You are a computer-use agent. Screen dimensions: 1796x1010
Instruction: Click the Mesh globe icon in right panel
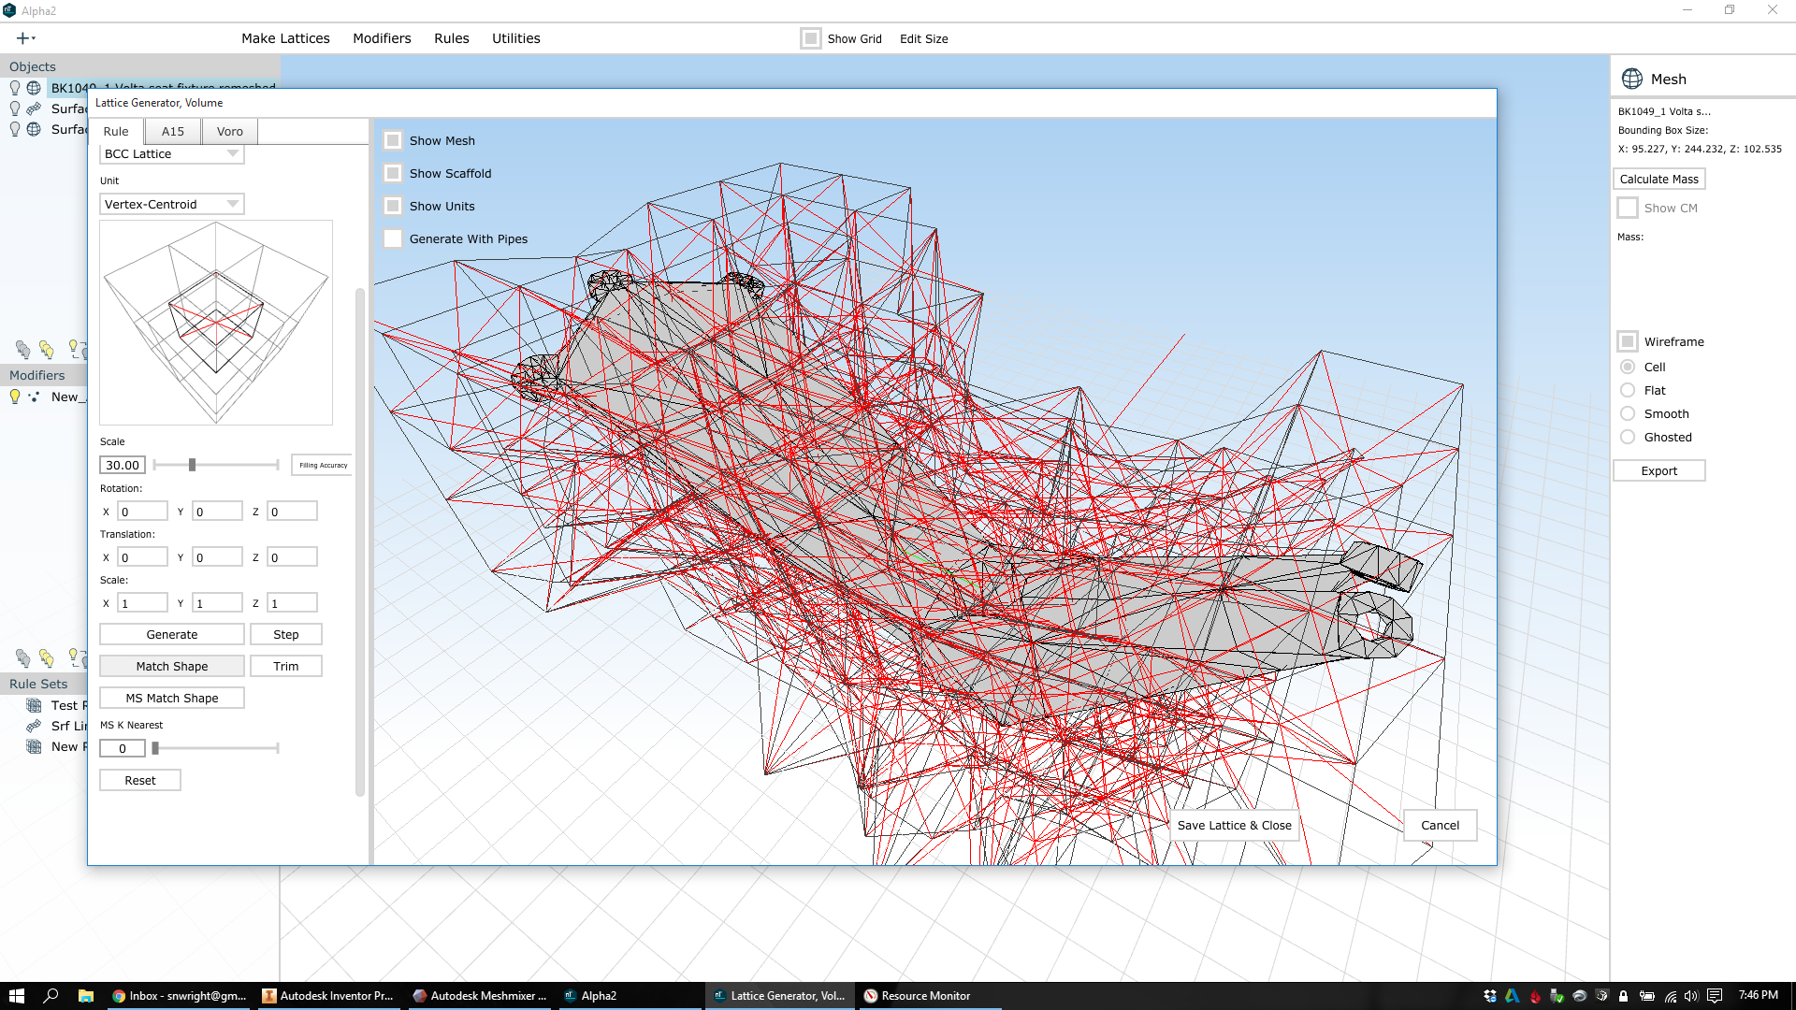pyautogui.click(x=1632, y=79)
